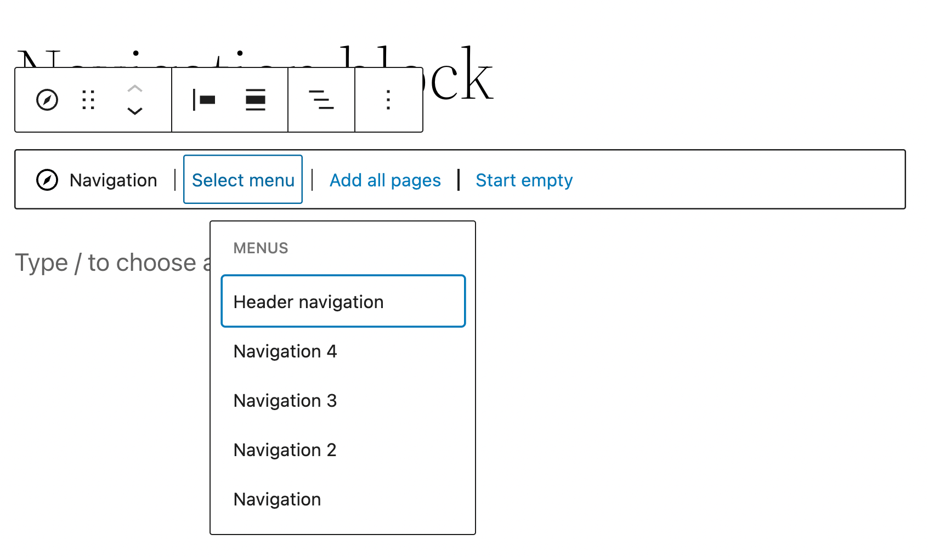
Task: Open the justify items menu icon
Action: [x=321, y=100]
